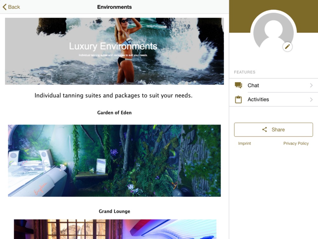Click the Luxury Environments banner image
This screenshot has height=239, width=318.
pyautogui.click(x=114, y=51)
